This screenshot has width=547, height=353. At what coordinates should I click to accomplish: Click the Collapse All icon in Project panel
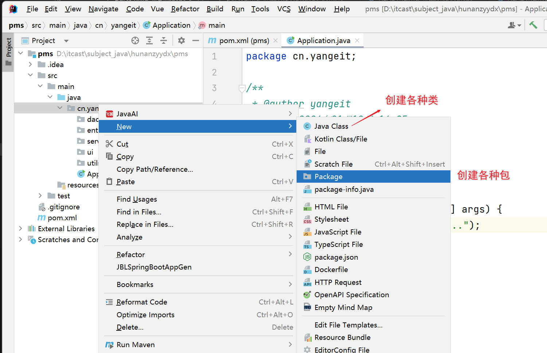tap(164, 40)
